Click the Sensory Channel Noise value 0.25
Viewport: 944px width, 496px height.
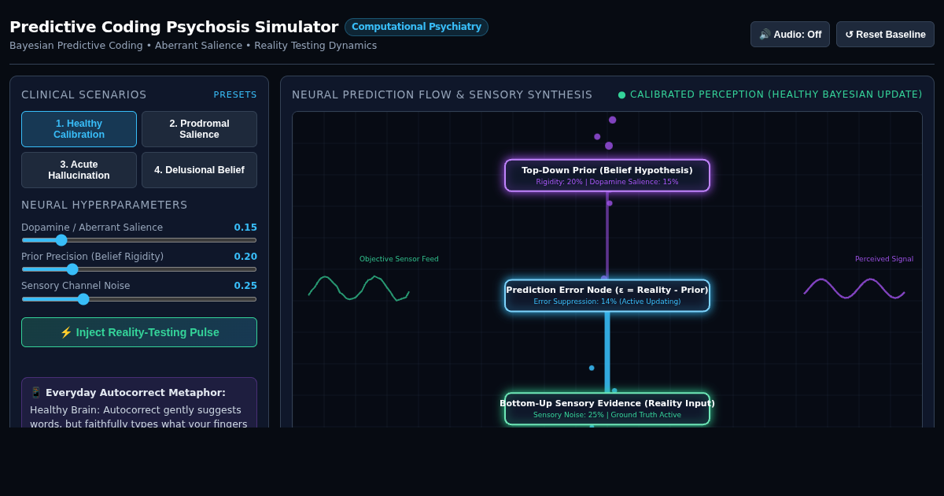point(245,286)
